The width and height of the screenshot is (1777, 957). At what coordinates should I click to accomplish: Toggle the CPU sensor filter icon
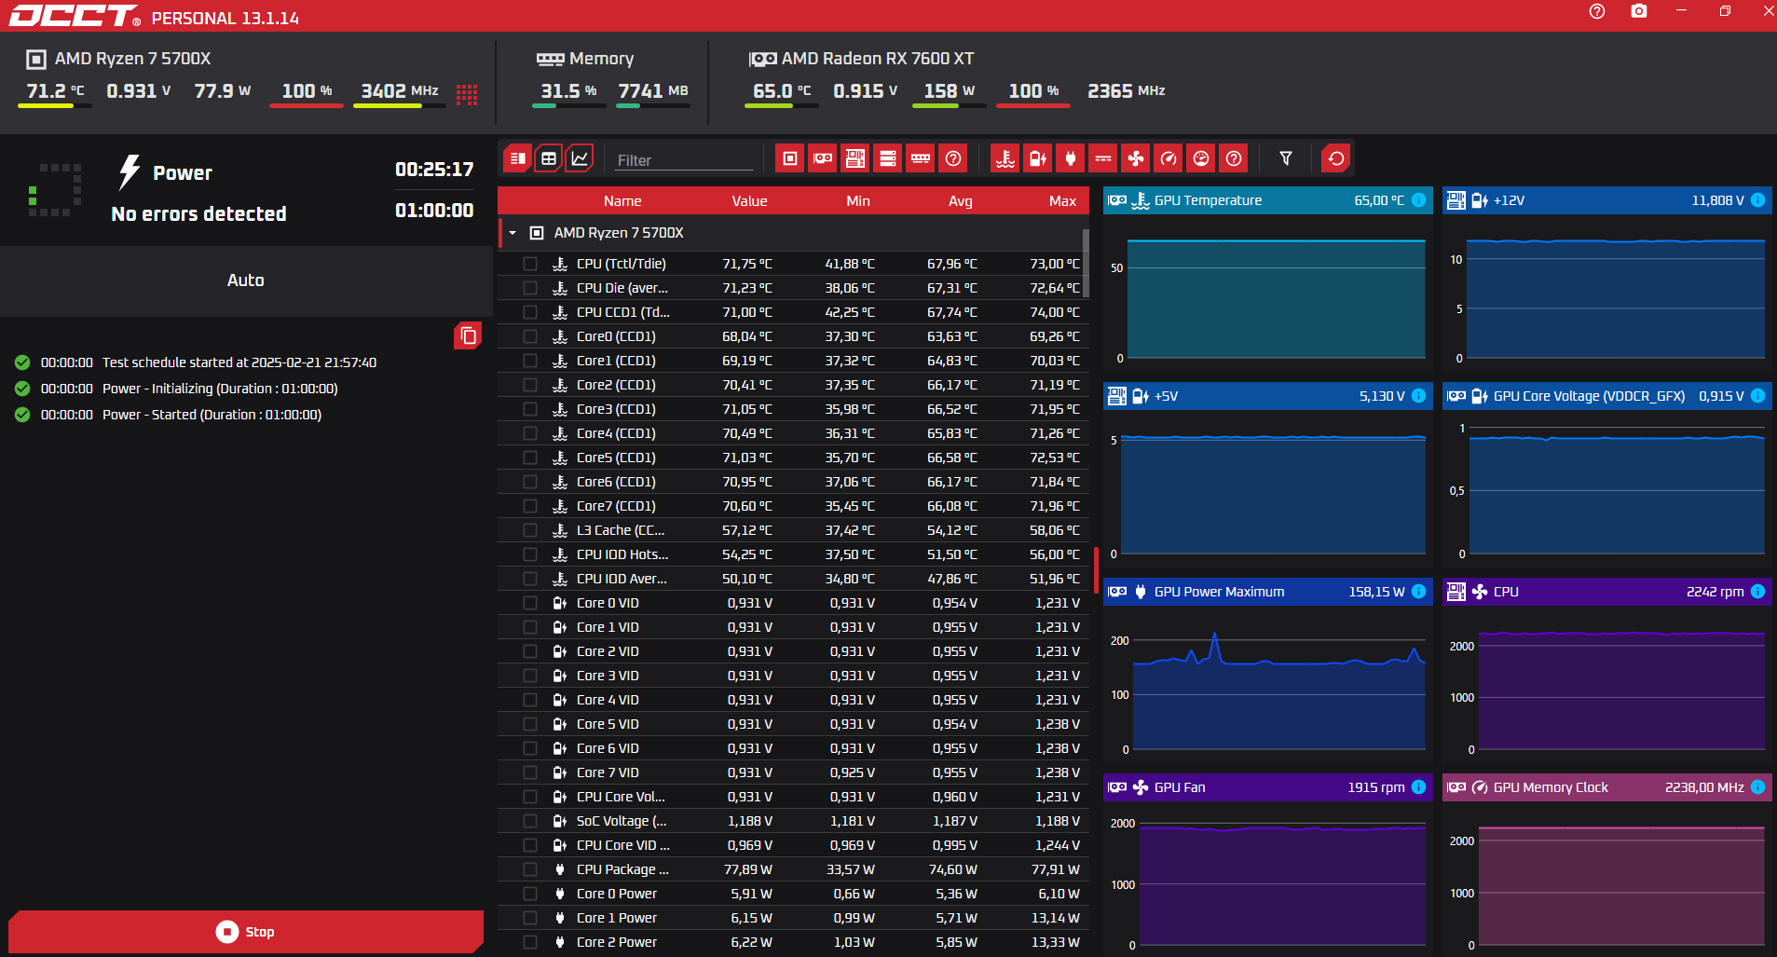(790, 158)
